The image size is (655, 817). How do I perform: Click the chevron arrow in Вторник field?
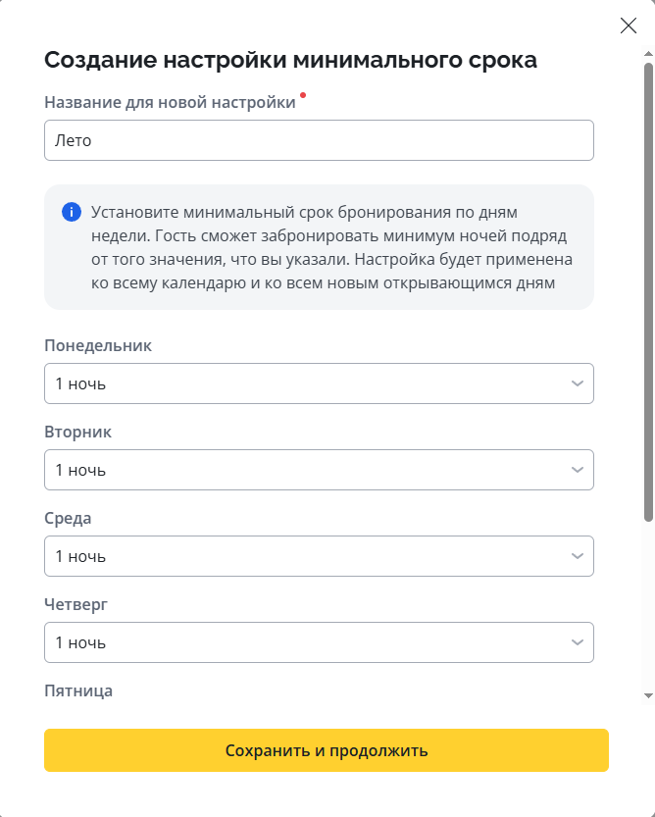click(578, 470)
